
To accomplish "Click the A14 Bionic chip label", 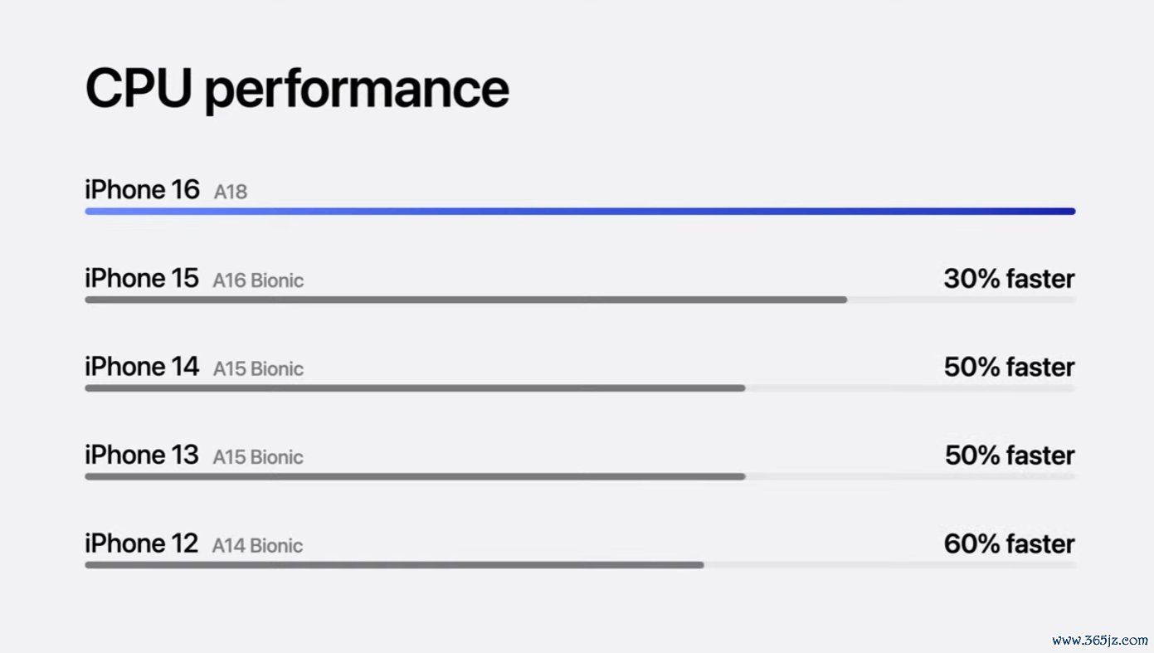I will click(x=258, y=546).
